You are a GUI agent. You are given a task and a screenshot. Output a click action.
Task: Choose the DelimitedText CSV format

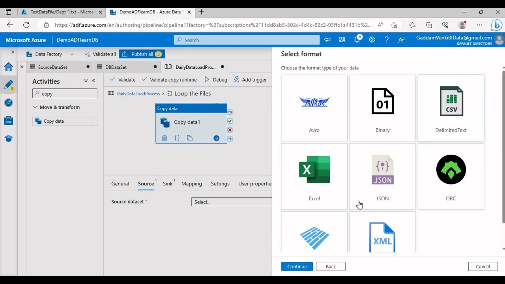click(x=451, y=108)
